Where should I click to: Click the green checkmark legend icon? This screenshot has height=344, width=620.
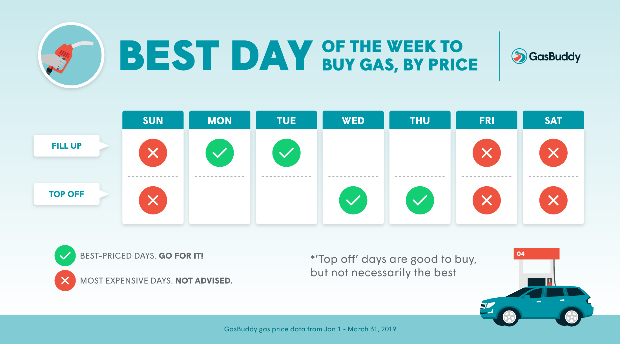point(65,256)
